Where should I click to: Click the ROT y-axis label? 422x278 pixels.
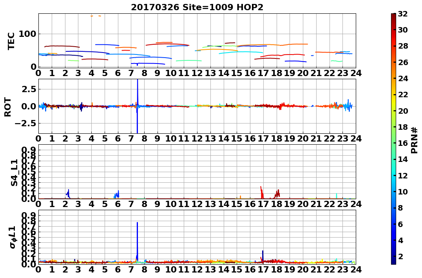(8, 107)
